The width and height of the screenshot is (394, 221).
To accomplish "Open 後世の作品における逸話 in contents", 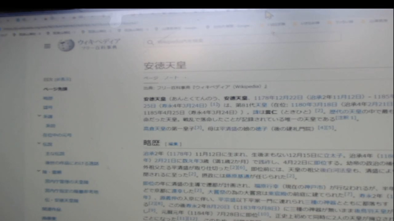I will [x=72, y=163].
